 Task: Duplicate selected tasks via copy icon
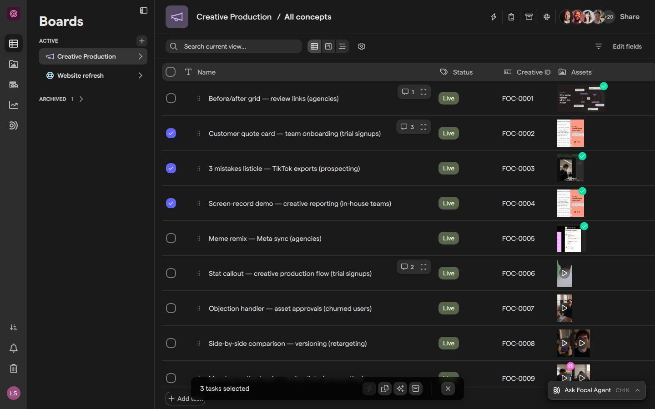click(385, 389)
